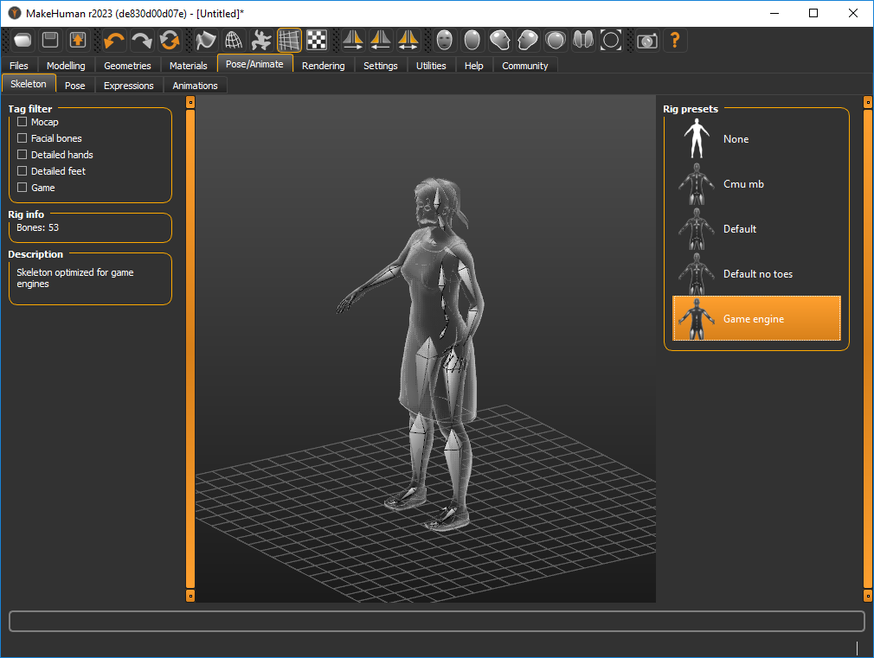
Task: Switch to the bottom view head icon
Action: (583, 40)
